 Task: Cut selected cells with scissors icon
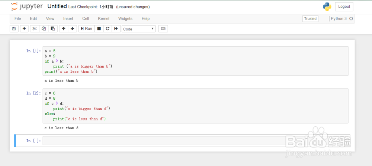(x=35, y=29)
